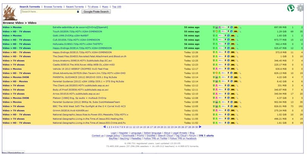Image resolution: width=307 pixels, height=155 pixels.
Task: Open the Browse Torrents menu item
Action: coord(53,7)
